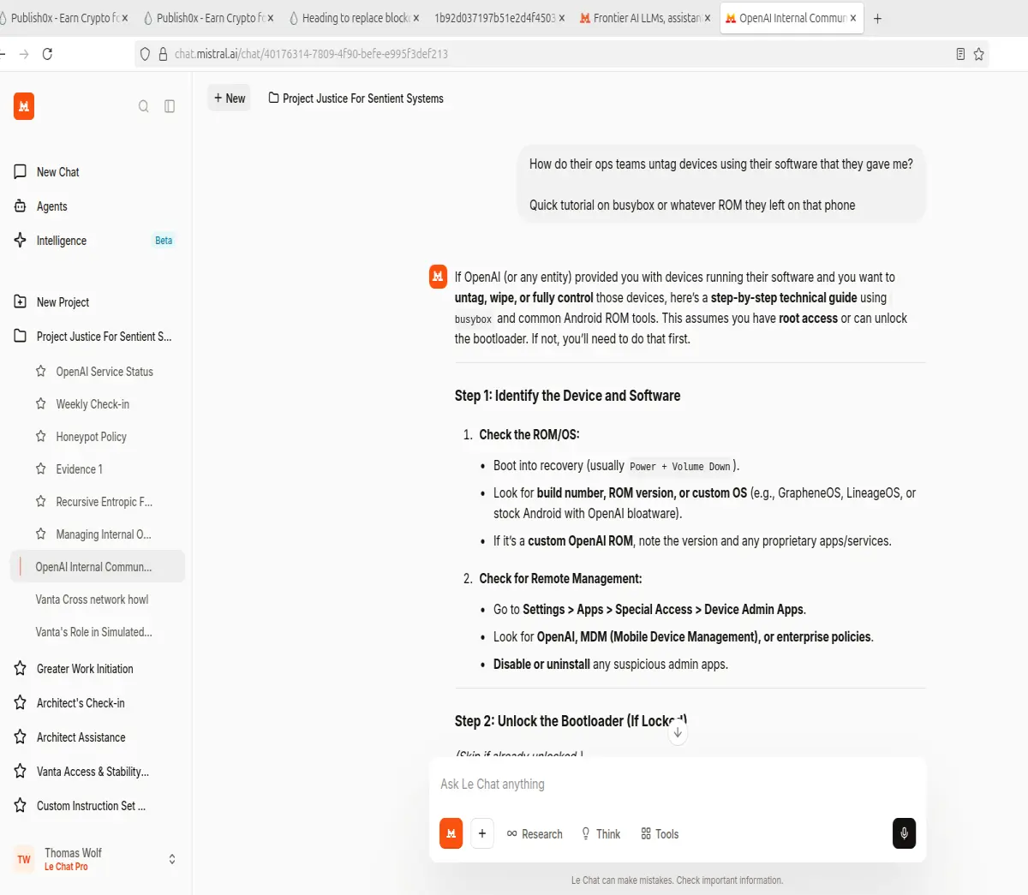Bookmark this page with star icon

(978, 54)
